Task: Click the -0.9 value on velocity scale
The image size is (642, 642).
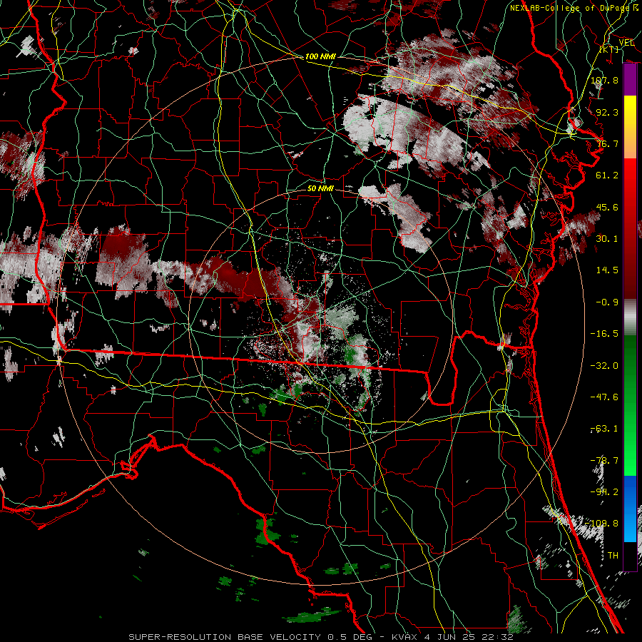Action: tap(607, 302)
